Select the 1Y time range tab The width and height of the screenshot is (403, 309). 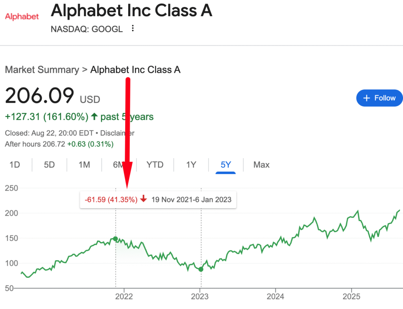point(191,165)
